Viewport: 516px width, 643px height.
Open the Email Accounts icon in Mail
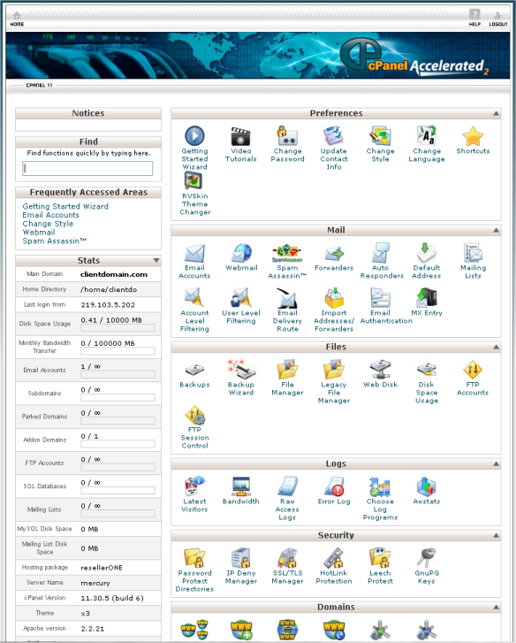coord(194,254)
